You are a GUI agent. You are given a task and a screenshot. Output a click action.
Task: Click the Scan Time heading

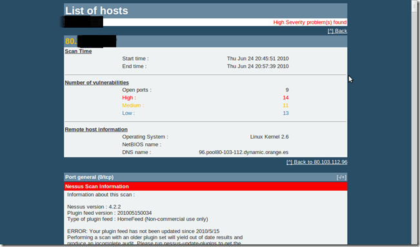pos(78,51)
